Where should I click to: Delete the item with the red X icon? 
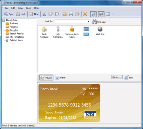click(85, 14)
